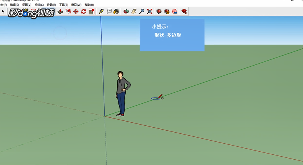Image resolution: width=303 pixels, height=165 pixels.
Task: Click the small blue circle drawn on the ground
Action: click(156, 98)
